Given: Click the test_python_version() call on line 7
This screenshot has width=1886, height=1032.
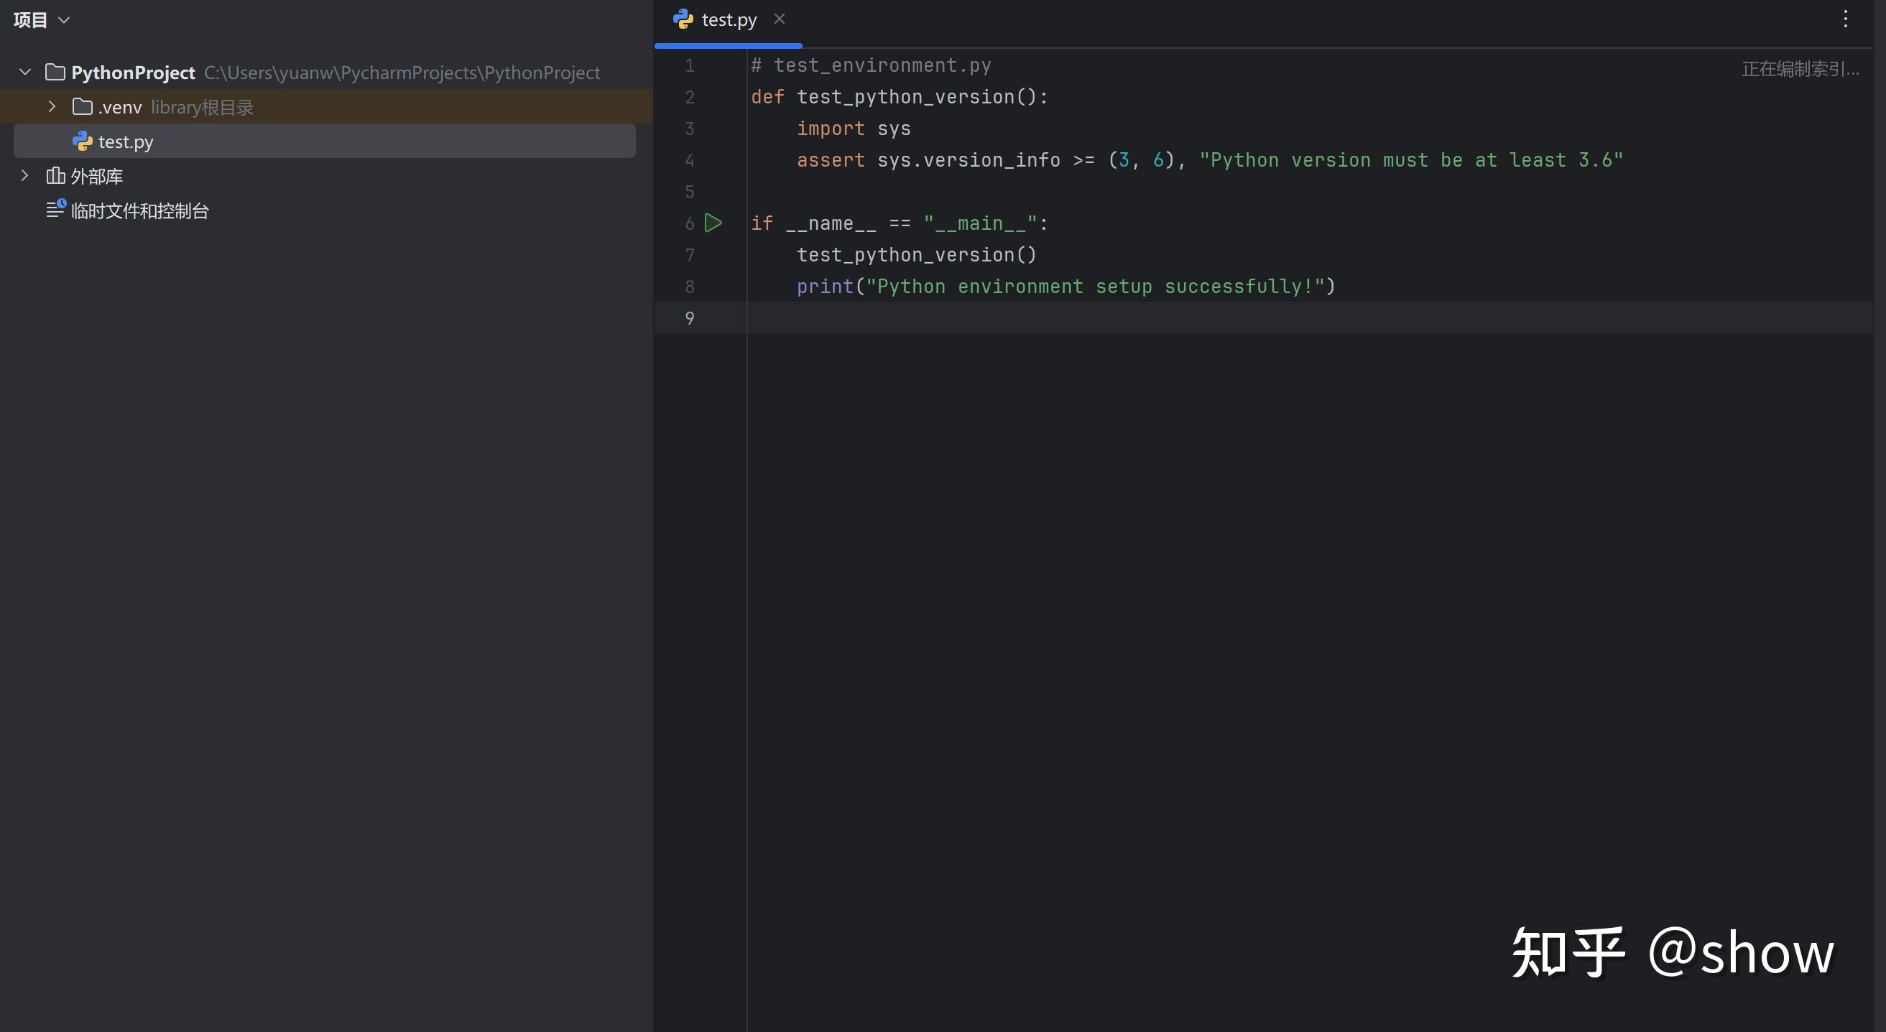Looking at the screenshot, I should point(917,255).
